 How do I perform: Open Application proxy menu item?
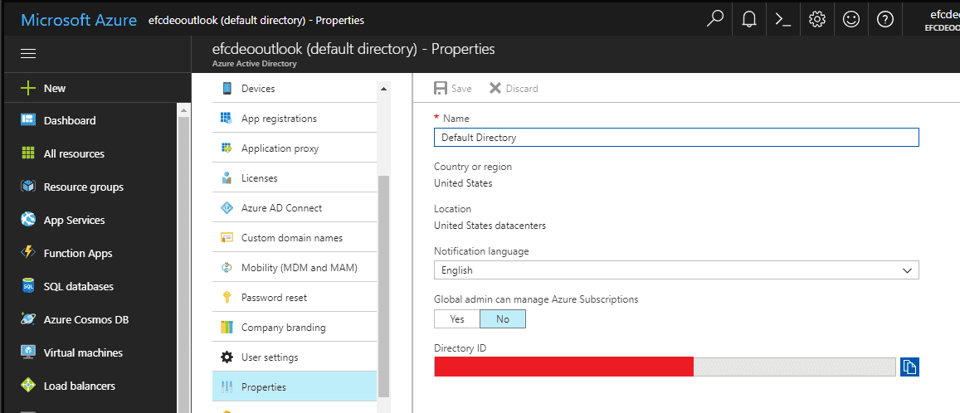pyautogui.click(x=295, y=148)
